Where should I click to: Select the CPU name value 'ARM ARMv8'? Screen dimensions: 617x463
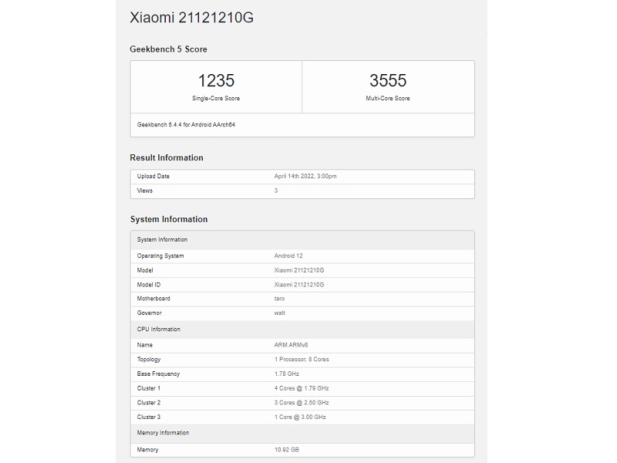pyautogui.click(x=292, y=345)
